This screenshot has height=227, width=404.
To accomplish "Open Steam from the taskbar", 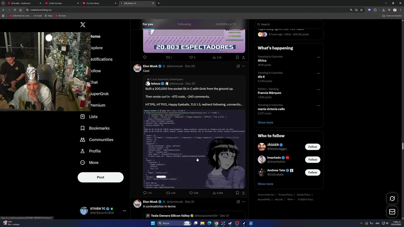I will [230, 223].
